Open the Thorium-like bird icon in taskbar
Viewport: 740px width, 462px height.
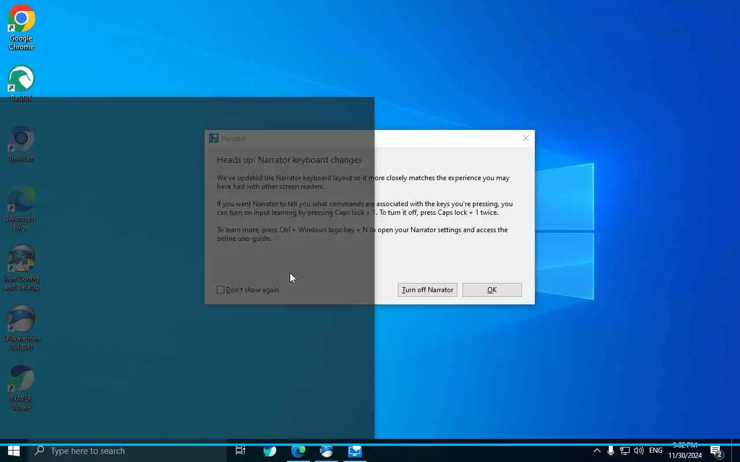click(x=269, y=451)
